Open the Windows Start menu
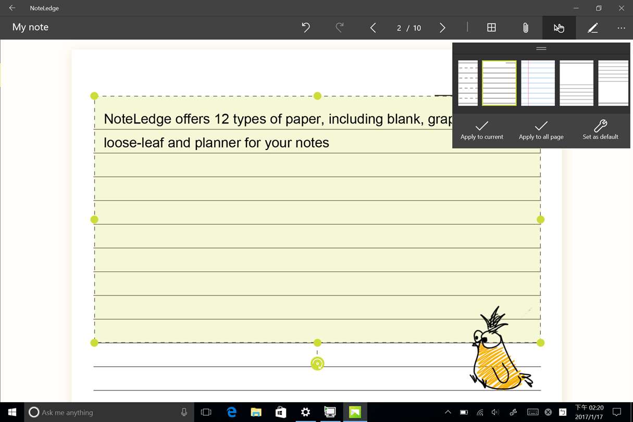Screen dimensions: 633x422 12,412
